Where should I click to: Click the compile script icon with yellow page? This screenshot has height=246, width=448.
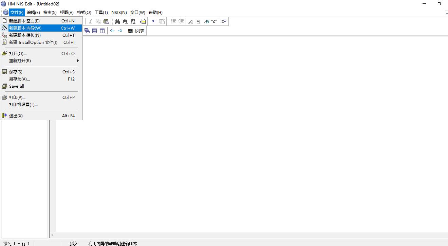143,21
